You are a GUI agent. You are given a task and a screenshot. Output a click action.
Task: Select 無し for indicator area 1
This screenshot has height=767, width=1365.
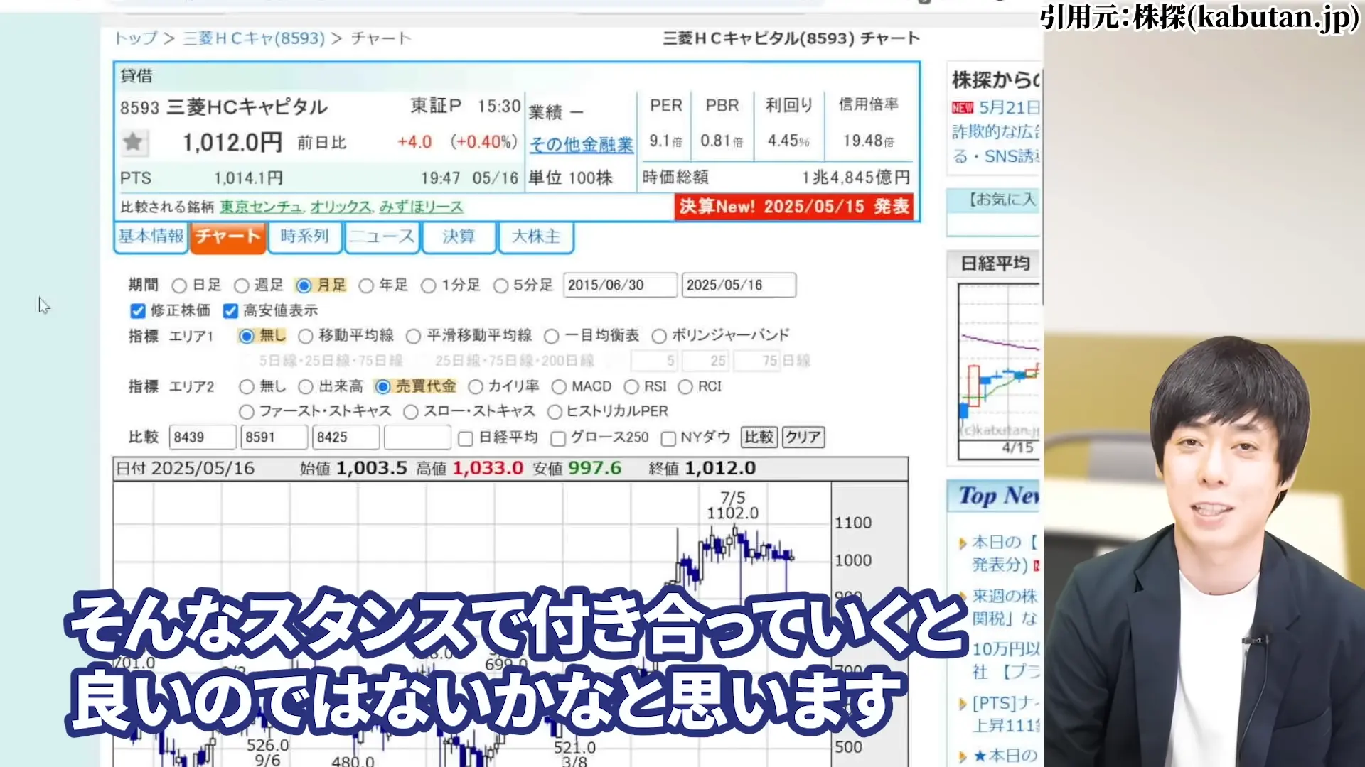247,336
